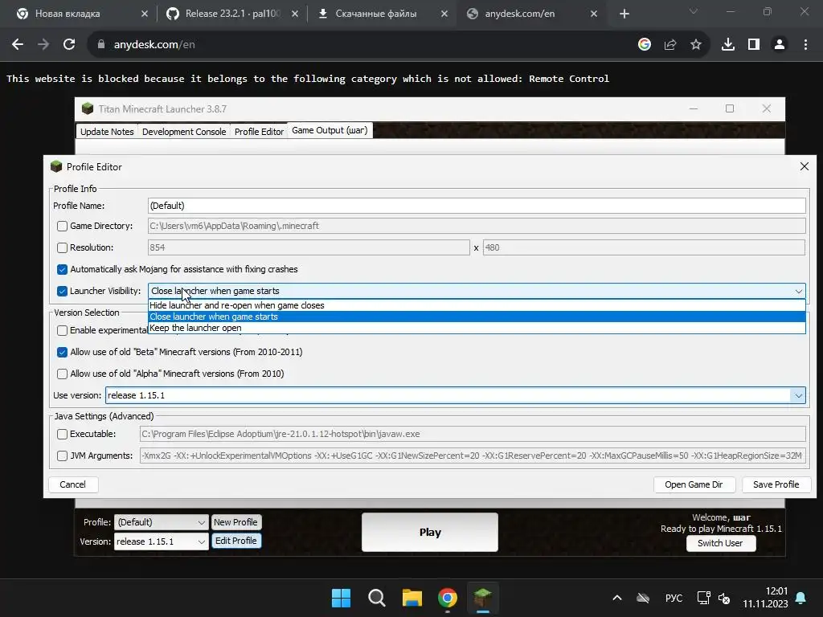Click Save Profile button

[776, 484]
